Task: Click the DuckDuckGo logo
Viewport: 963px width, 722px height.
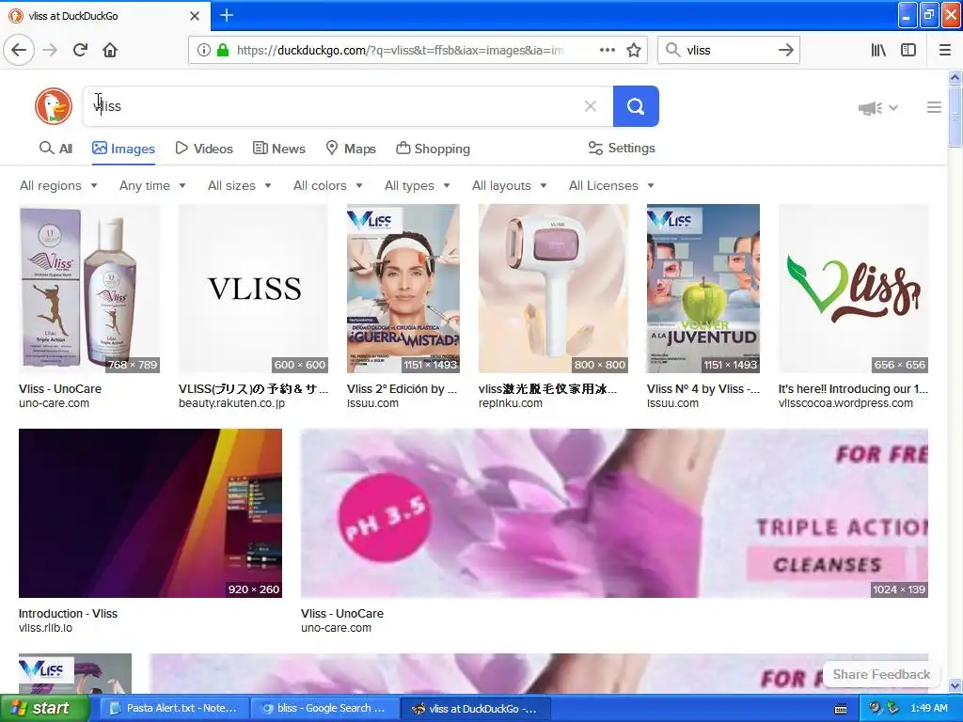Action: coord(54,106)
